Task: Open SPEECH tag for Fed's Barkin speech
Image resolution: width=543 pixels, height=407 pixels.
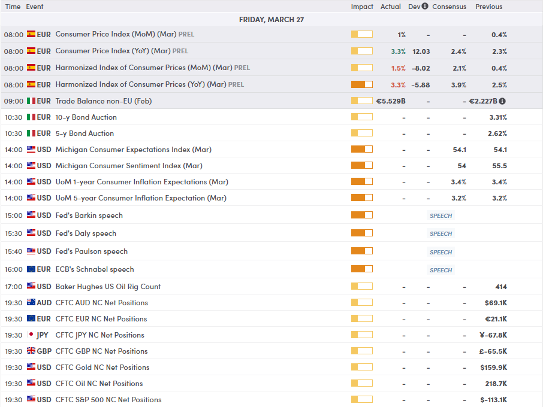Action: (441, 216)
